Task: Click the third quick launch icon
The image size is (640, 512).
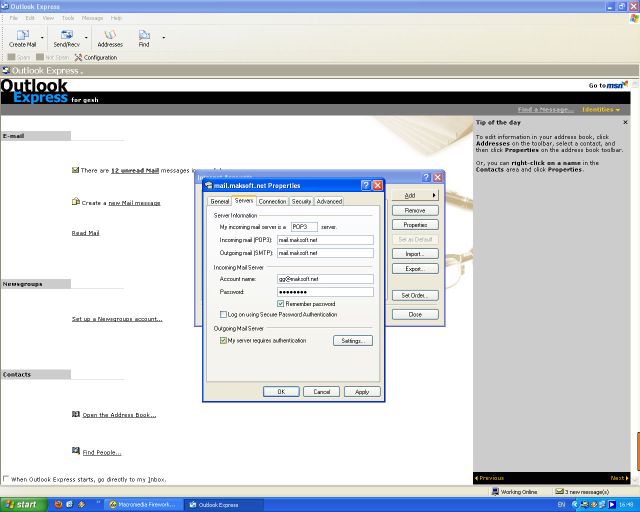Action: pyautogui.click(x=81, y=504)
